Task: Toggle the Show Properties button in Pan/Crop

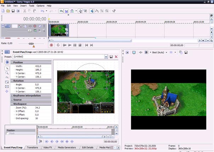Action: point(7,62)
